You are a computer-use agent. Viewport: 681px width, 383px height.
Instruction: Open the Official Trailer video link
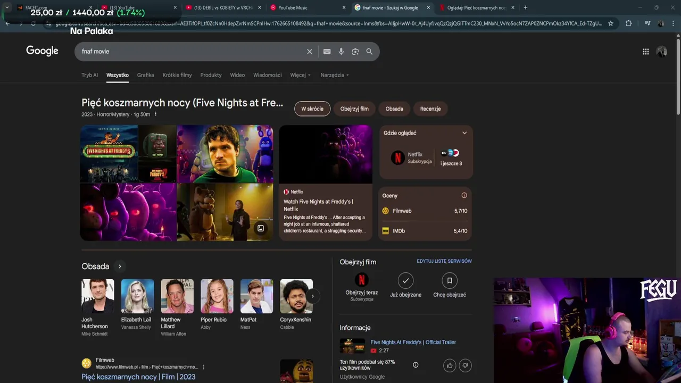[x=413, y=342]
